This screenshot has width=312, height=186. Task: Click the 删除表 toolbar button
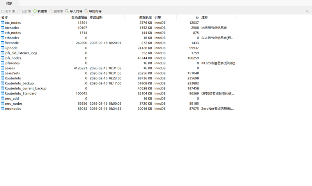pyautogui.click(x=56, y=11)
